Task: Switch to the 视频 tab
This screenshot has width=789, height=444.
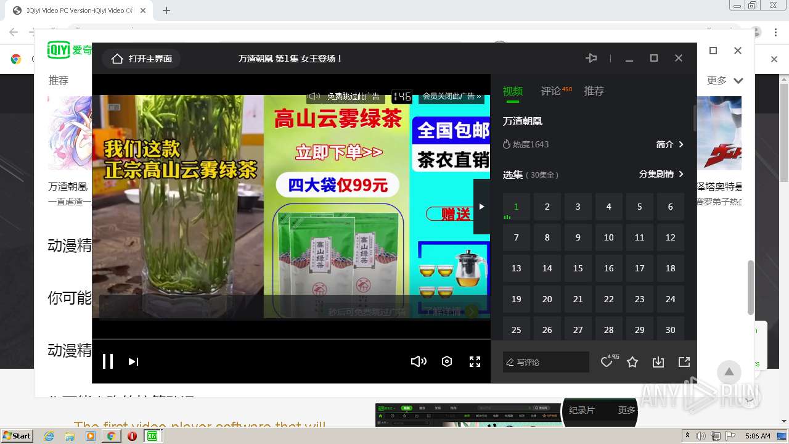Action: [x=513, y=91]
